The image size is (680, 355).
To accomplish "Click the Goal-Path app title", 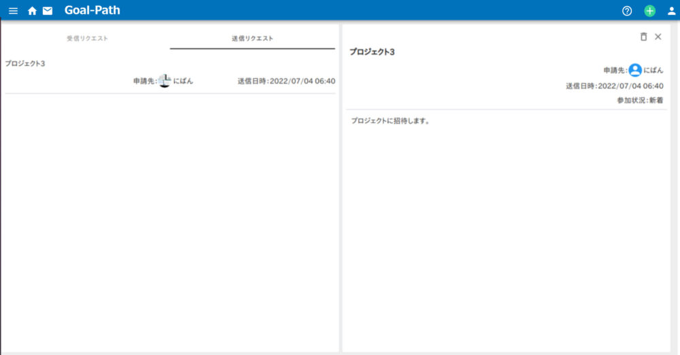I will point(92,10).
